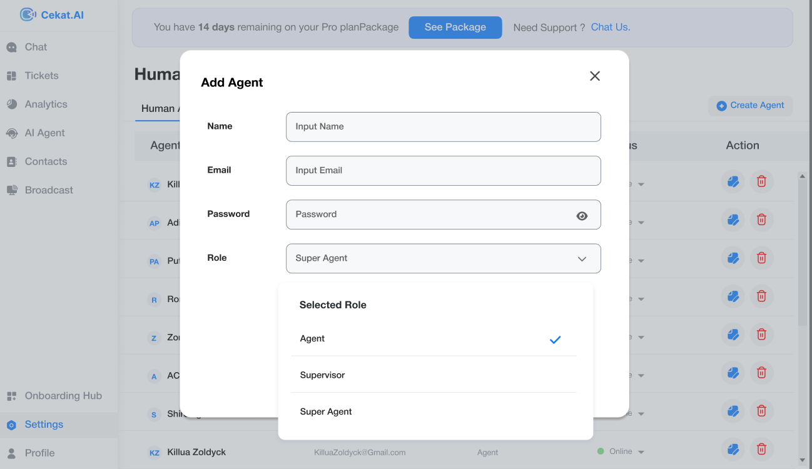Open the Analytics pie chart icon
812x469 pixels.
point(11,104)
